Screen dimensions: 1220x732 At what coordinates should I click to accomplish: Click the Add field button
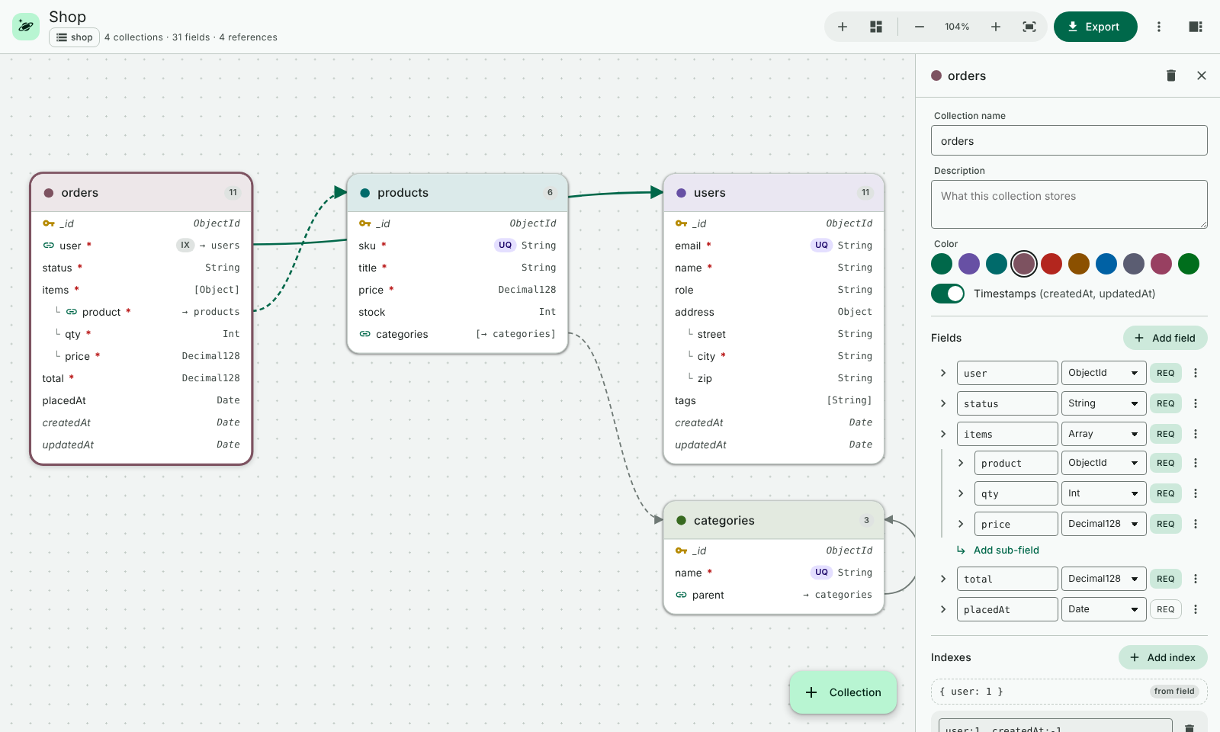coord(1165,338)
